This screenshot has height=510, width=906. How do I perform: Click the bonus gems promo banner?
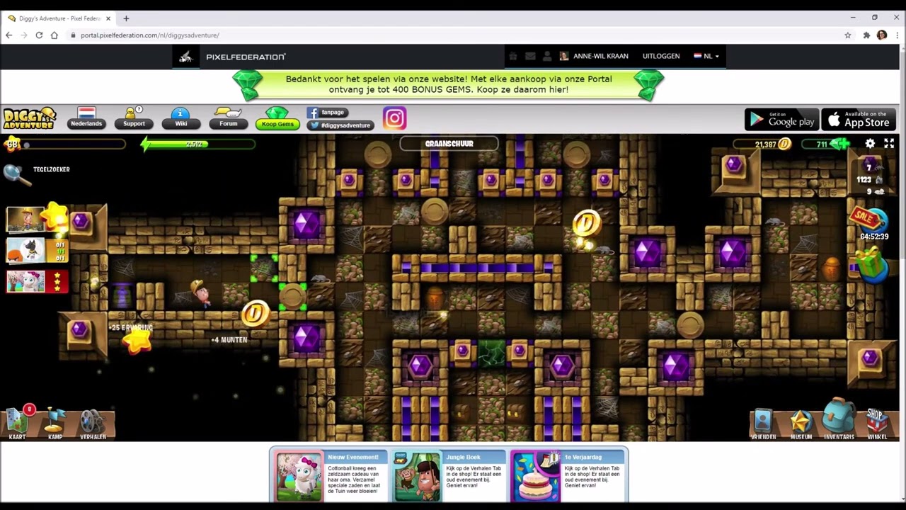click(449, 84)
